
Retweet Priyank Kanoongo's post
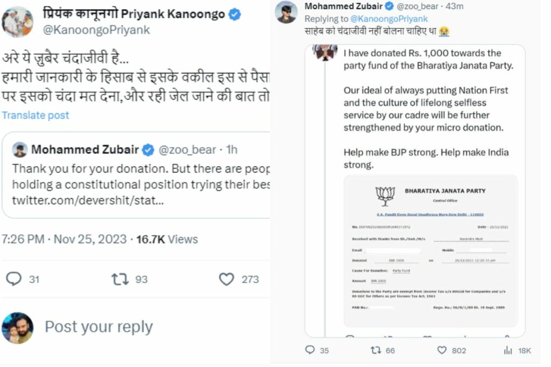(x=121, y=279)
